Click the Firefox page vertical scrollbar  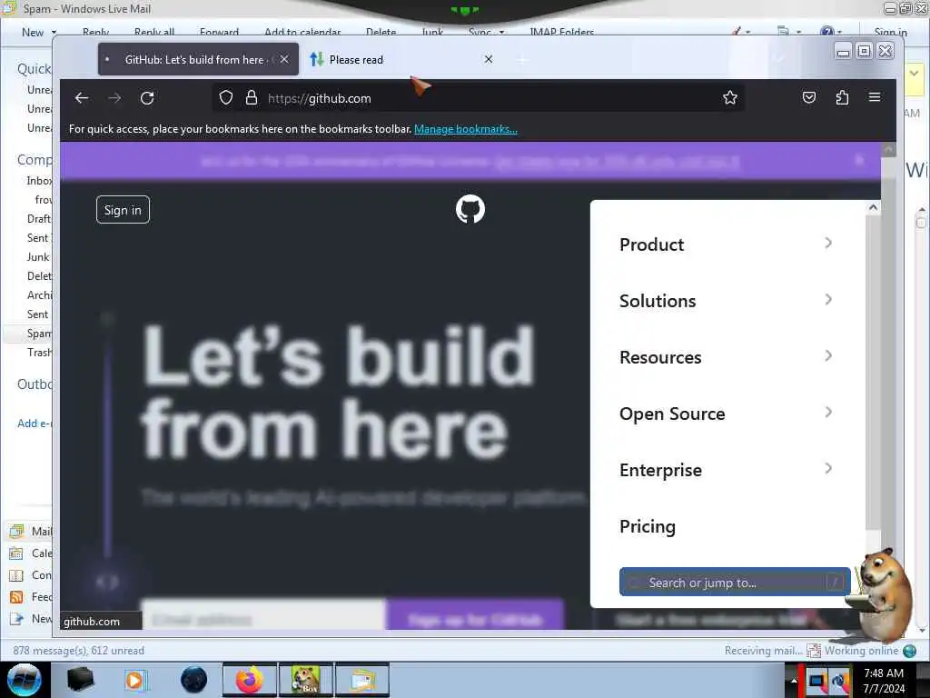888,385
